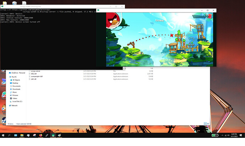Open the Downloads folder in the sidebar
This screenshot has height=146, width=245.
(17, 89)
